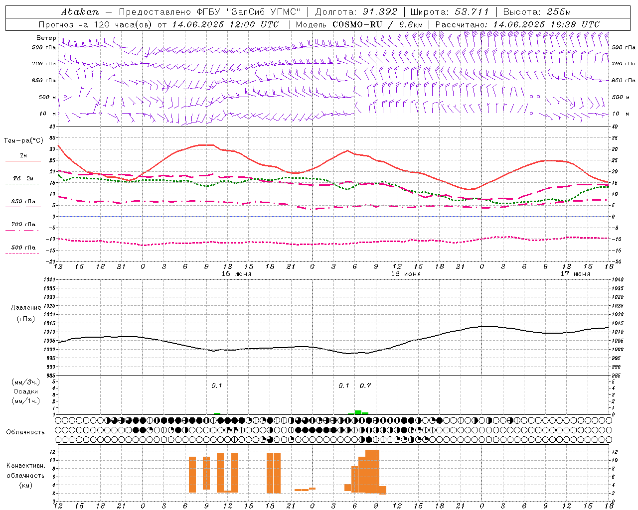Click the precipitation value 0.7
Viewport: 638px width, 510px height.
coord(365,385)
